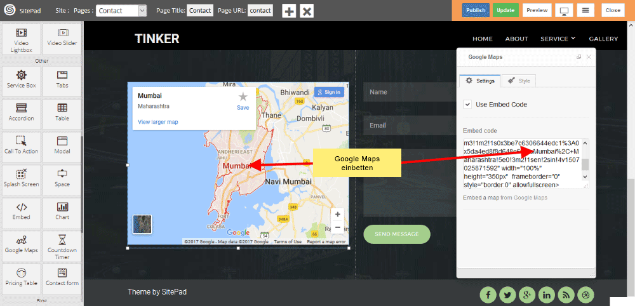
Task: Click the Report a map error link
Action: [326, 242]
